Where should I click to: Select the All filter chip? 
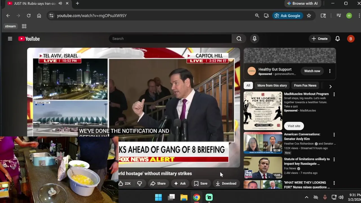point(248,85)
